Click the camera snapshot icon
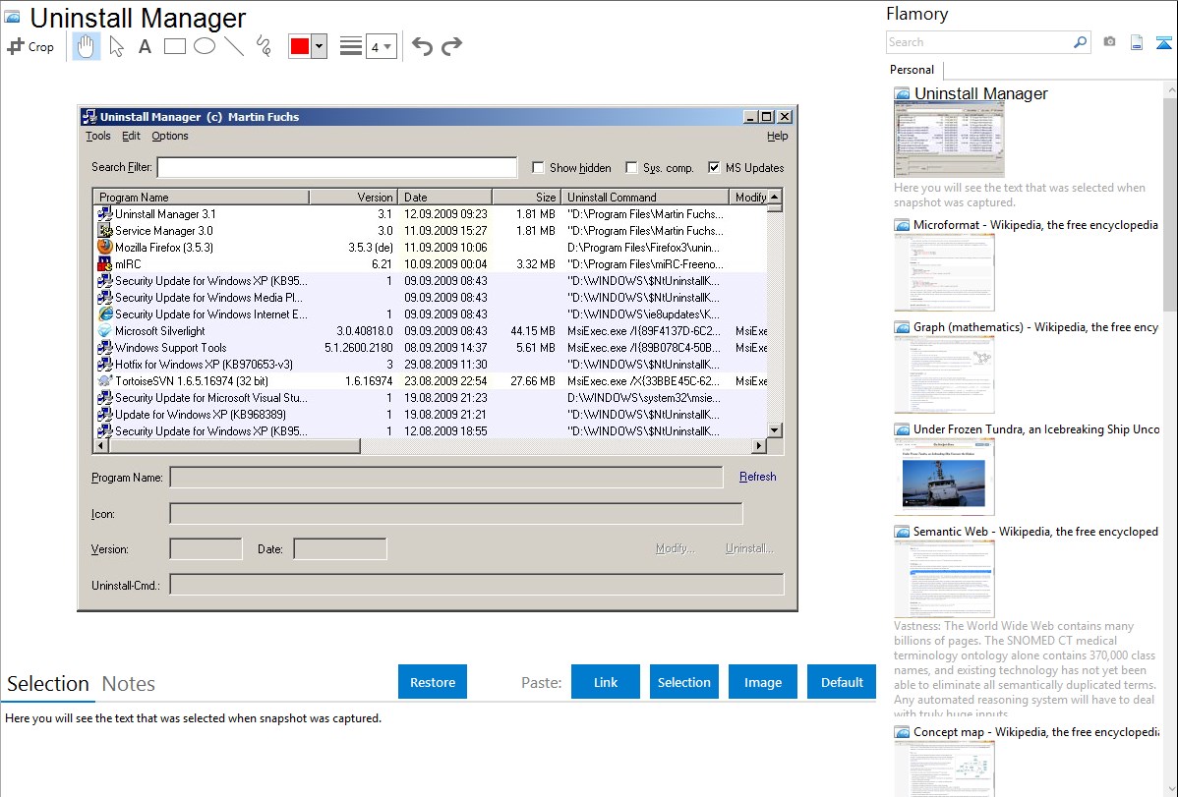Screen dimensions: 1178x797 tap(1109, 42)
